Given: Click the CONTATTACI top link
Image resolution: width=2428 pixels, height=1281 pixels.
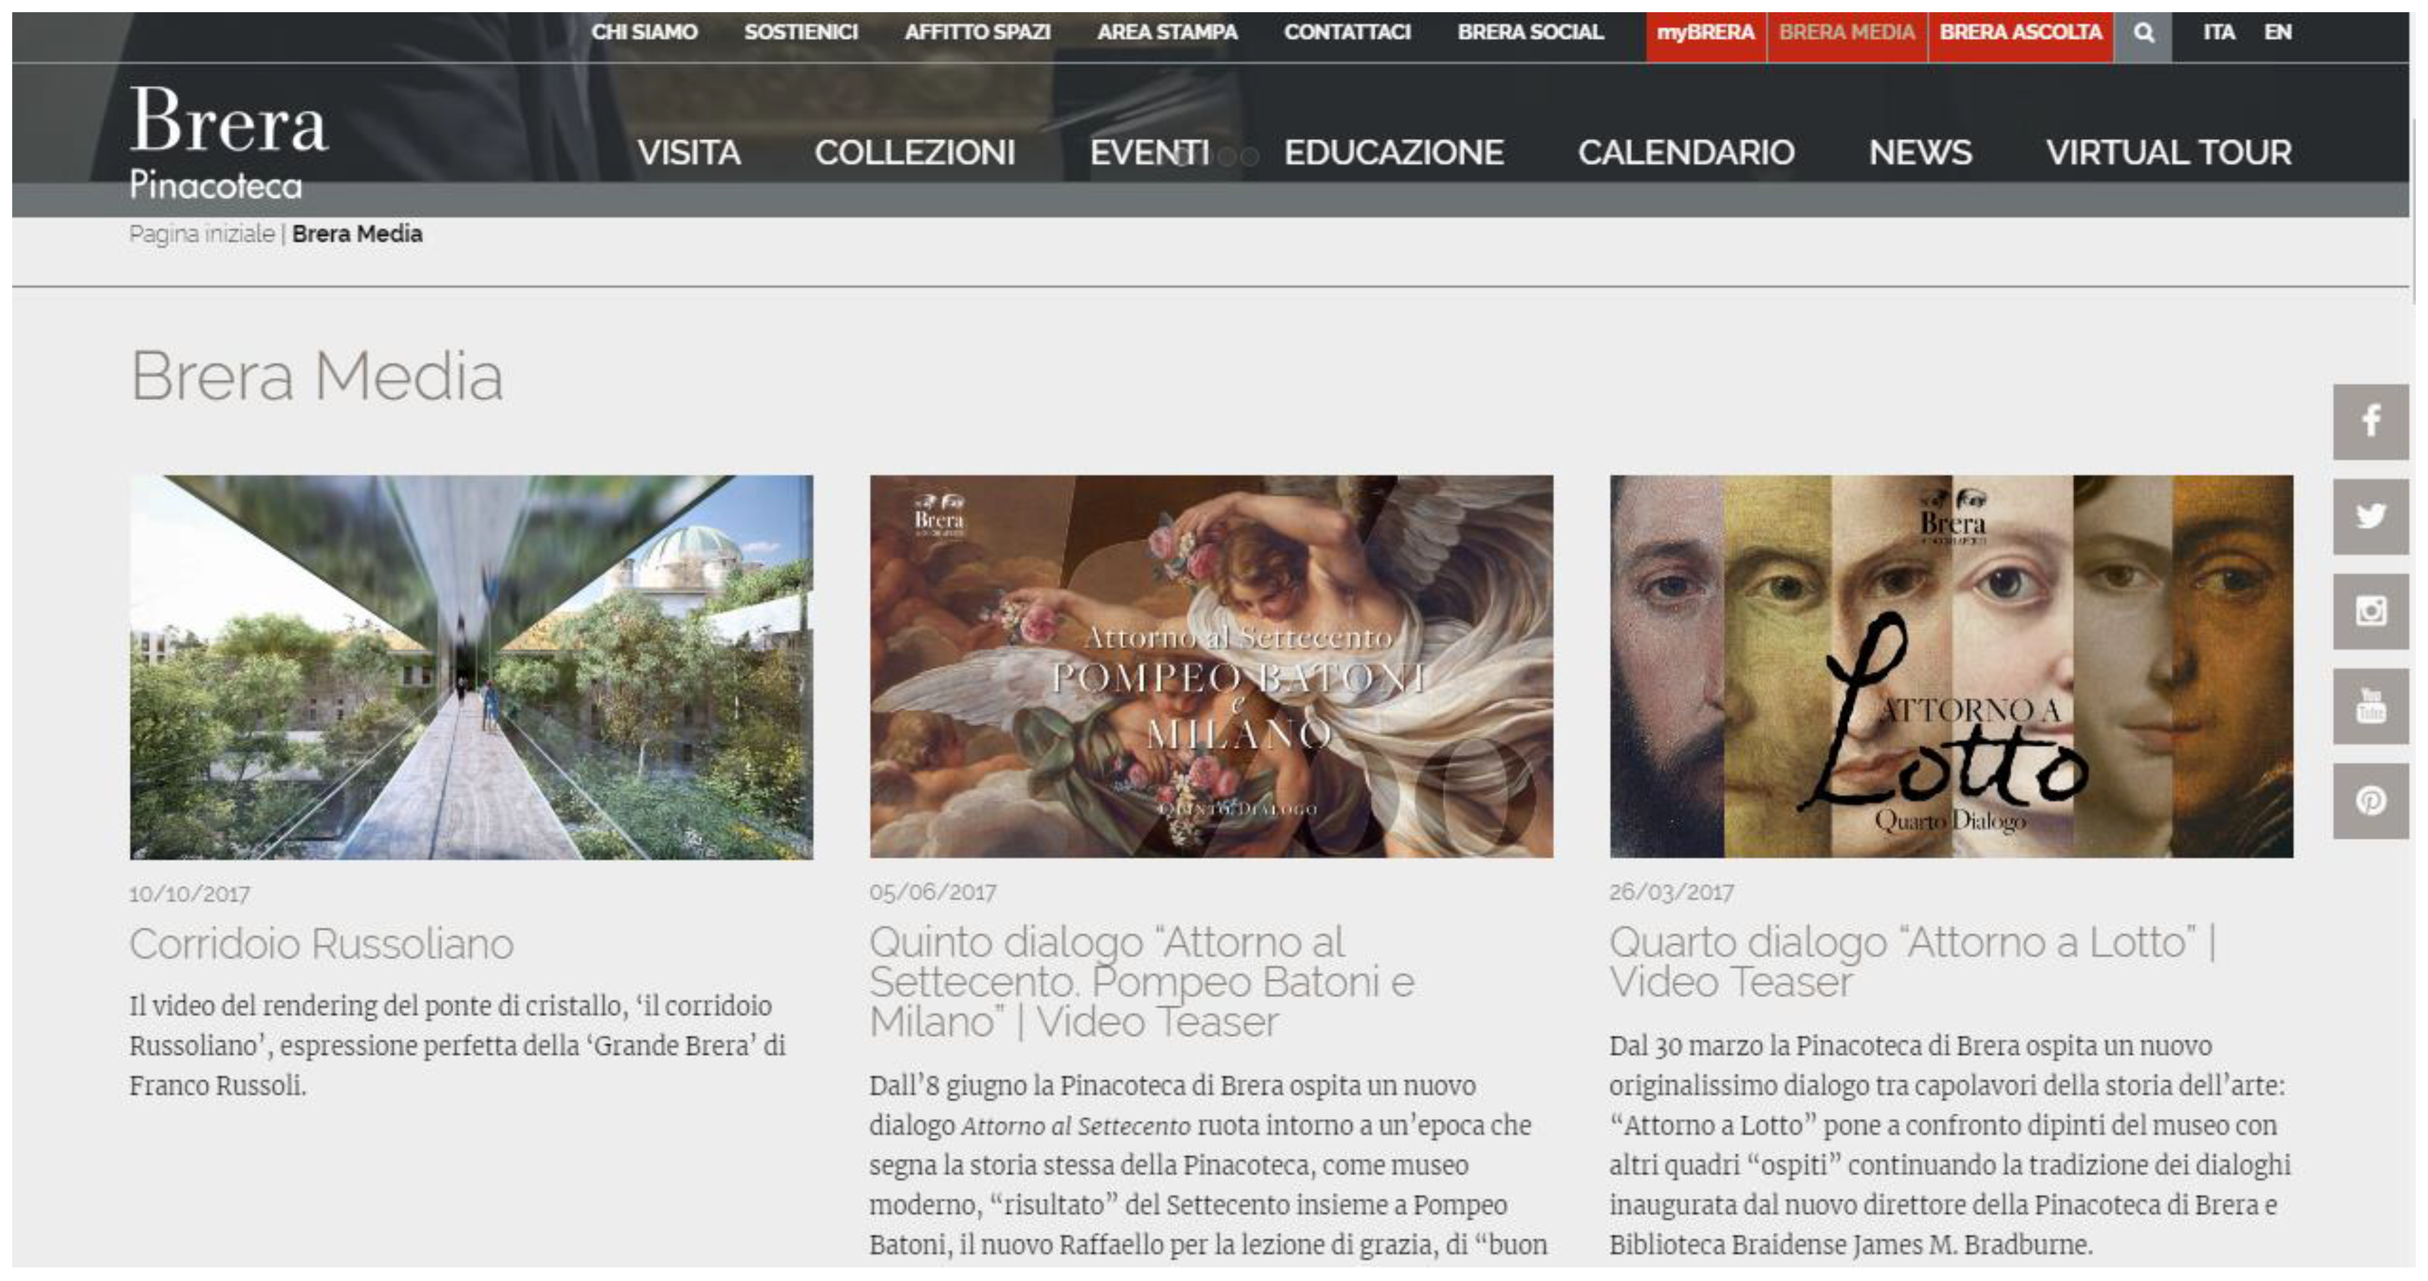Looking at the screenshot, I should coord(1347,33).
